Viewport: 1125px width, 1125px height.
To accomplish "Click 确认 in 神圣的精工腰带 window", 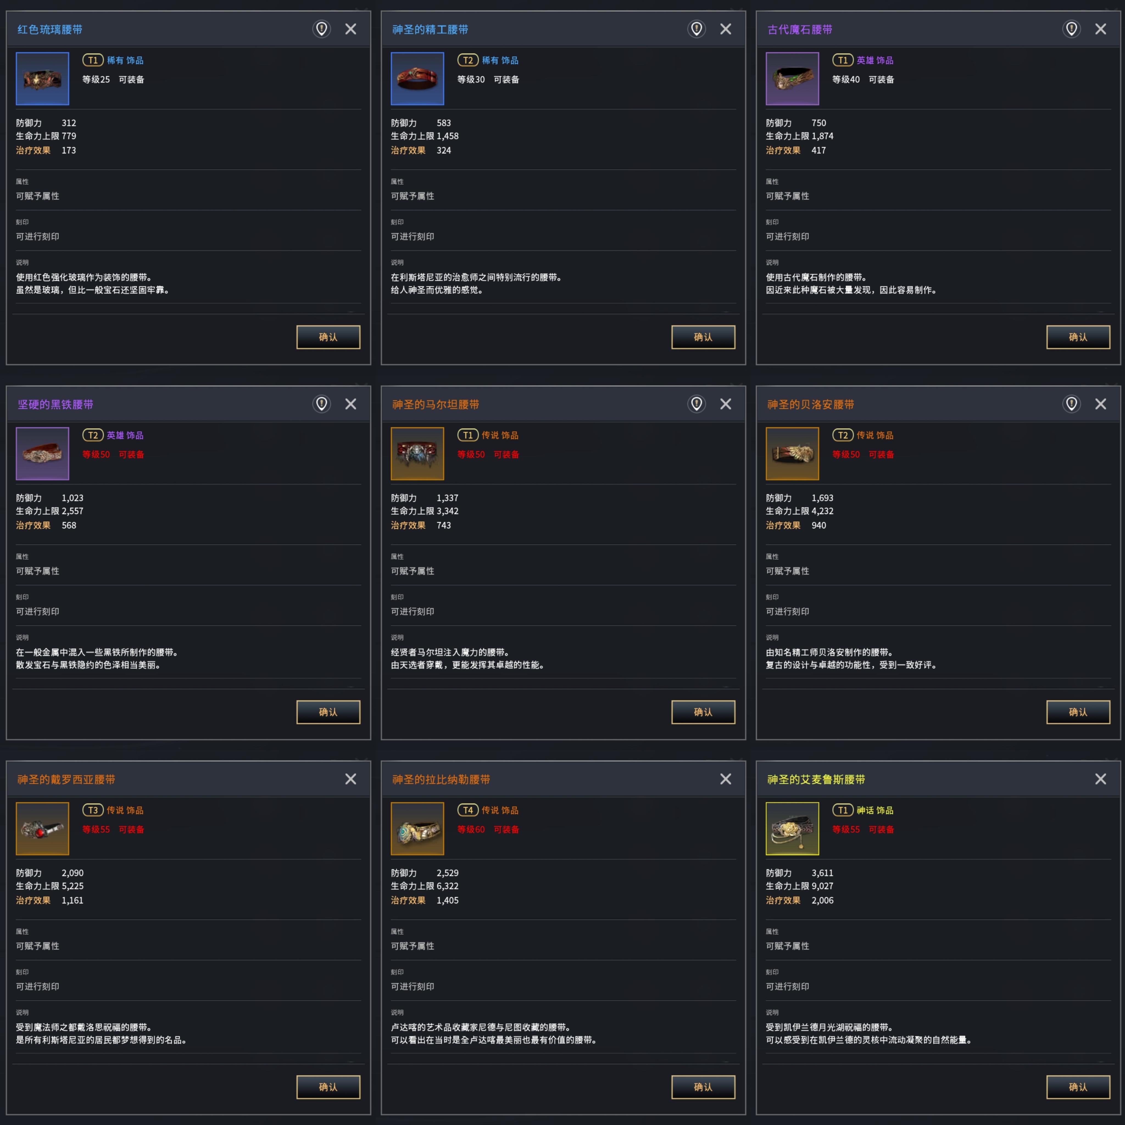I will click(703, 337).
